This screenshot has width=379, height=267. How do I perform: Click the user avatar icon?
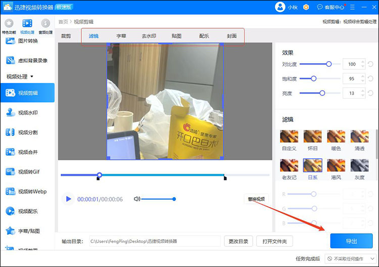click(x=280, y=7)
